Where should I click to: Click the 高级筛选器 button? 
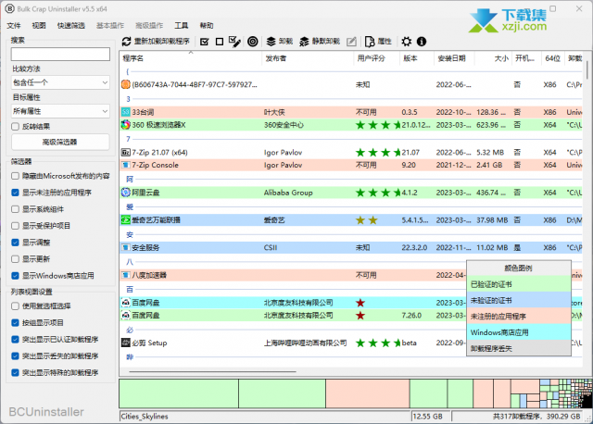tap(60, 142)
